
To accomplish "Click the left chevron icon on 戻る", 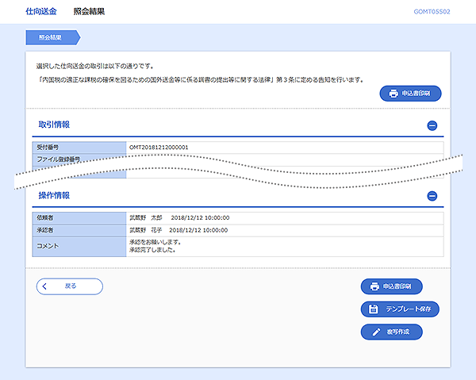I will 46,286.
